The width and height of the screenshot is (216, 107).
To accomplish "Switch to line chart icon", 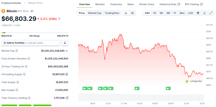I will (x=126, y=13).
